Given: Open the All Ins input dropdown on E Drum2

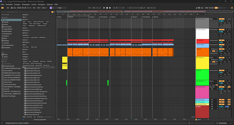Looking at the screenshot, I should 214,58.
